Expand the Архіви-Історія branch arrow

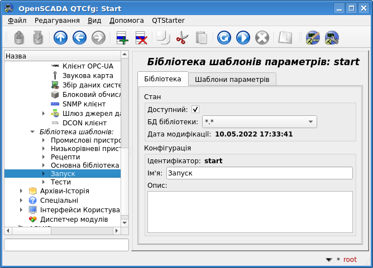tap(21, 191)
